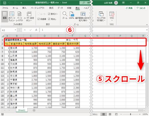Open the Name Box dropdown arrow
This screenshot has height=116, width=149.
pyautogui.click(x=15, y=30)
